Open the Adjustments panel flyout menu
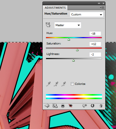This screenshot has width=116, height=129. pyautogui.click(x=102, y=8)
